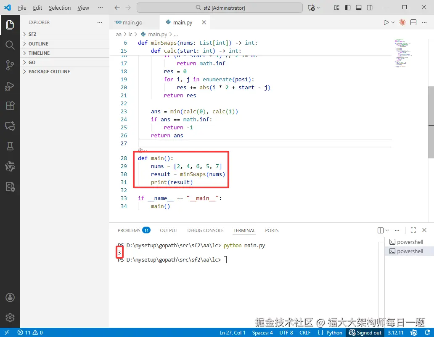Screen dimensions: 434x337
Task: Go forward in navigation history
Action: click(x=128, y=8)
